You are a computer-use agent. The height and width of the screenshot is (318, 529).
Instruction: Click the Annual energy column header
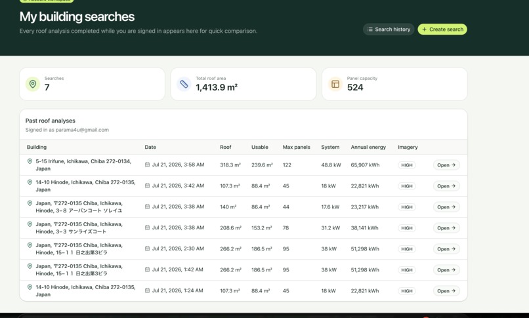click(368, 148)
